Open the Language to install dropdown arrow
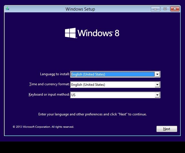This screenshot has width=185, height=153. click(x=157, y=74)
